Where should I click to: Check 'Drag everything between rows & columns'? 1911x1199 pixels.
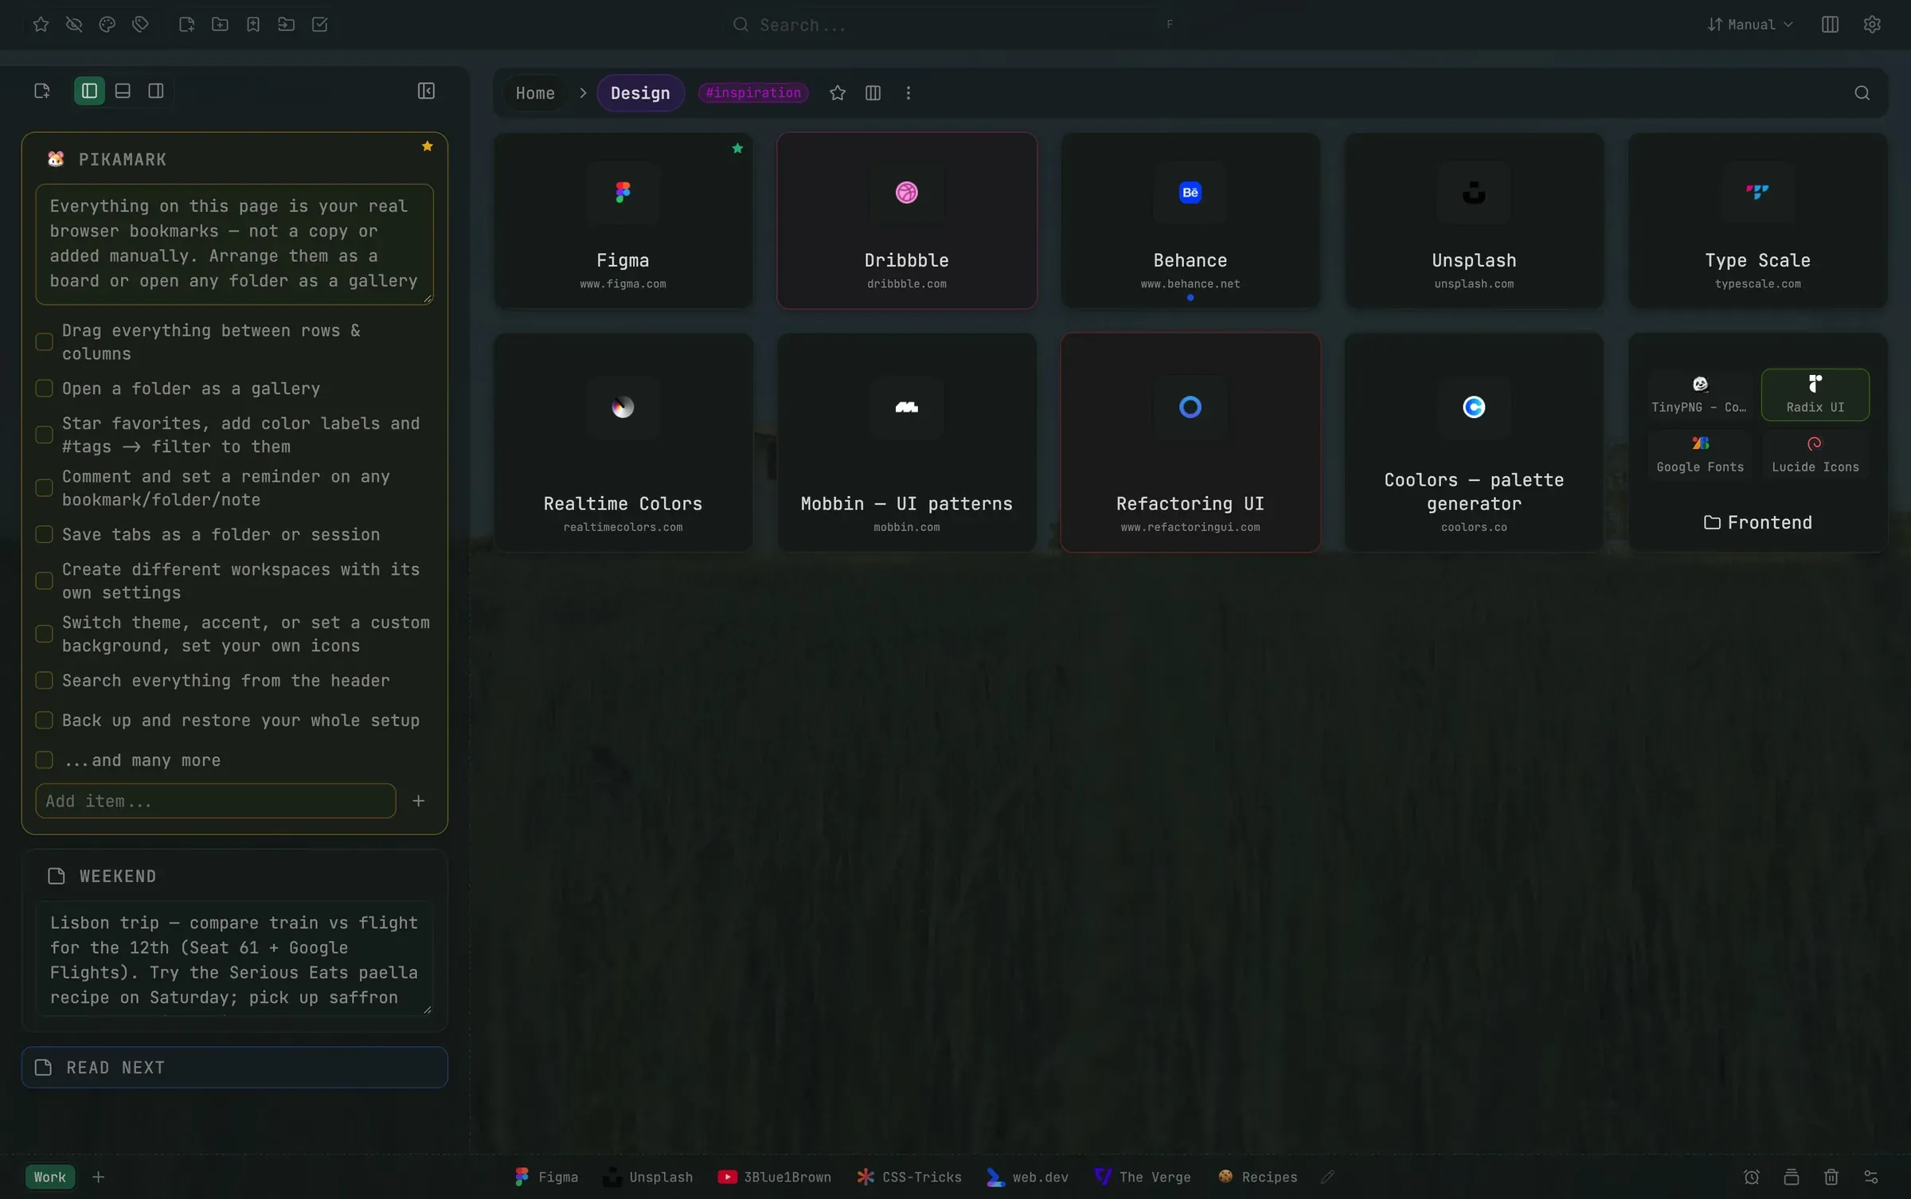point(45,342)
